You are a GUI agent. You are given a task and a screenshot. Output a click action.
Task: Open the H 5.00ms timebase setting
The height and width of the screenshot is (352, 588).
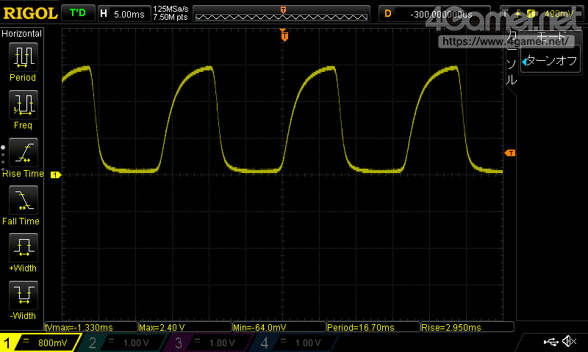[124, 14]
